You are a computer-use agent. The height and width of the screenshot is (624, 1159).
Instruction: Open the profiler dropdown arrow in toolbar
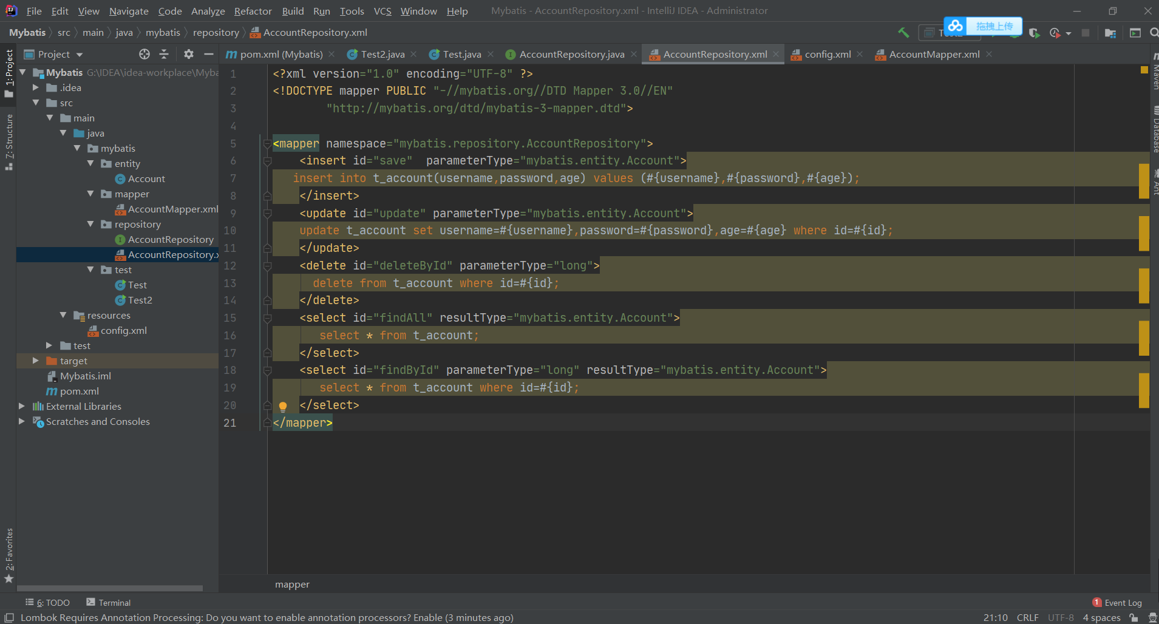coord(1069,33)
